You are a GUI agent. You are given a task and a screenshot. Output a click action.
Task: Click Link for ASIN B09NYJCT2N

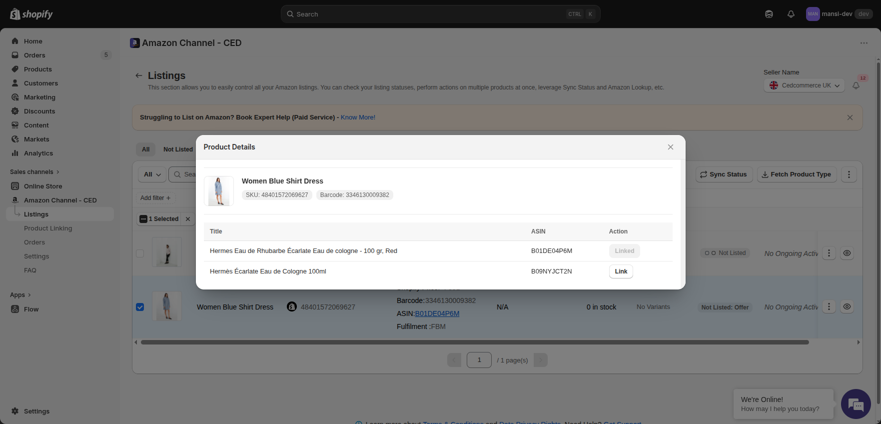(x=621, y=271)
